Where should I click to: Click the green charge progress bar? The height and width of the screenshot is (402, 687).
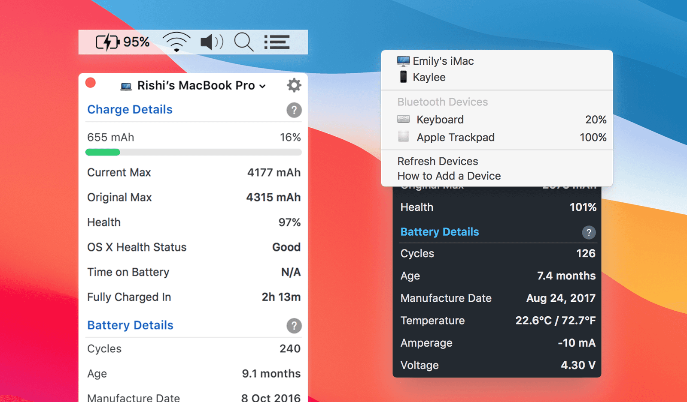[x=103, y=152]
